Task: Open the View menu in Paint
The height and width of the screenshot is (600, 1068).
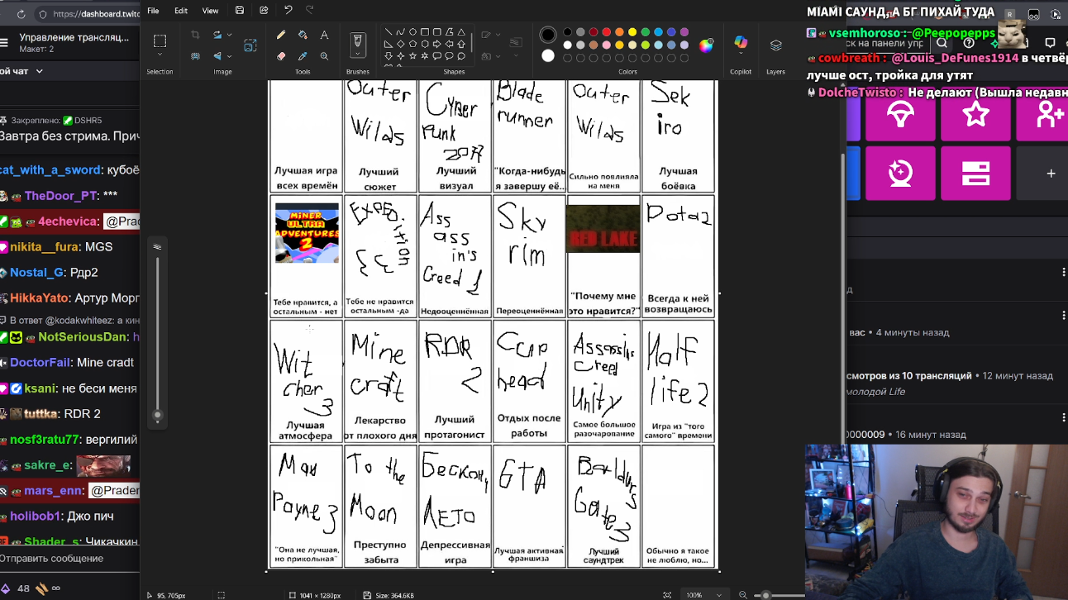Action: [210, 11]
